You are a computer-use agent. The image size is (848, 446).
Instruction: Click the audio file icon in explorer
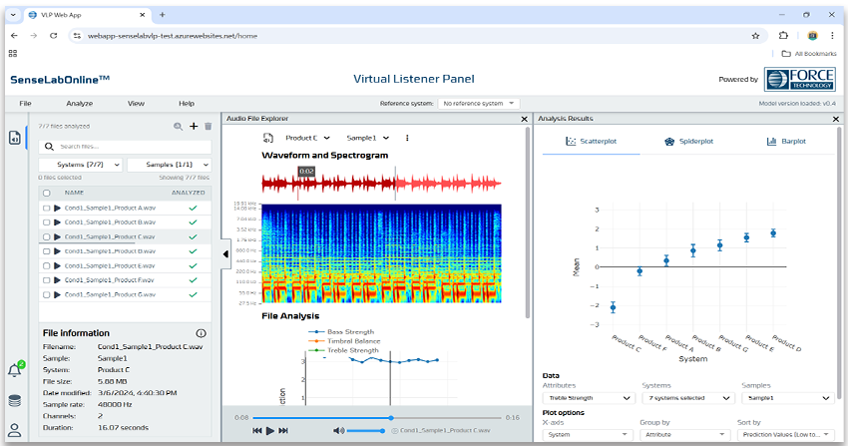(268, 139)
